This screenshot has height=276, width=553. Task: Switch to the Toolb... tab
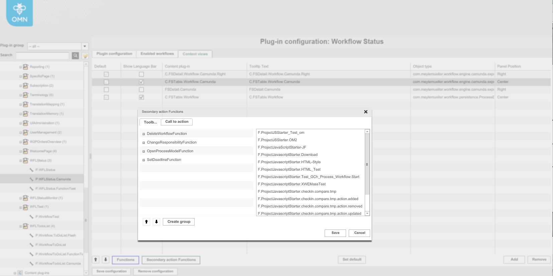point(150,122)
